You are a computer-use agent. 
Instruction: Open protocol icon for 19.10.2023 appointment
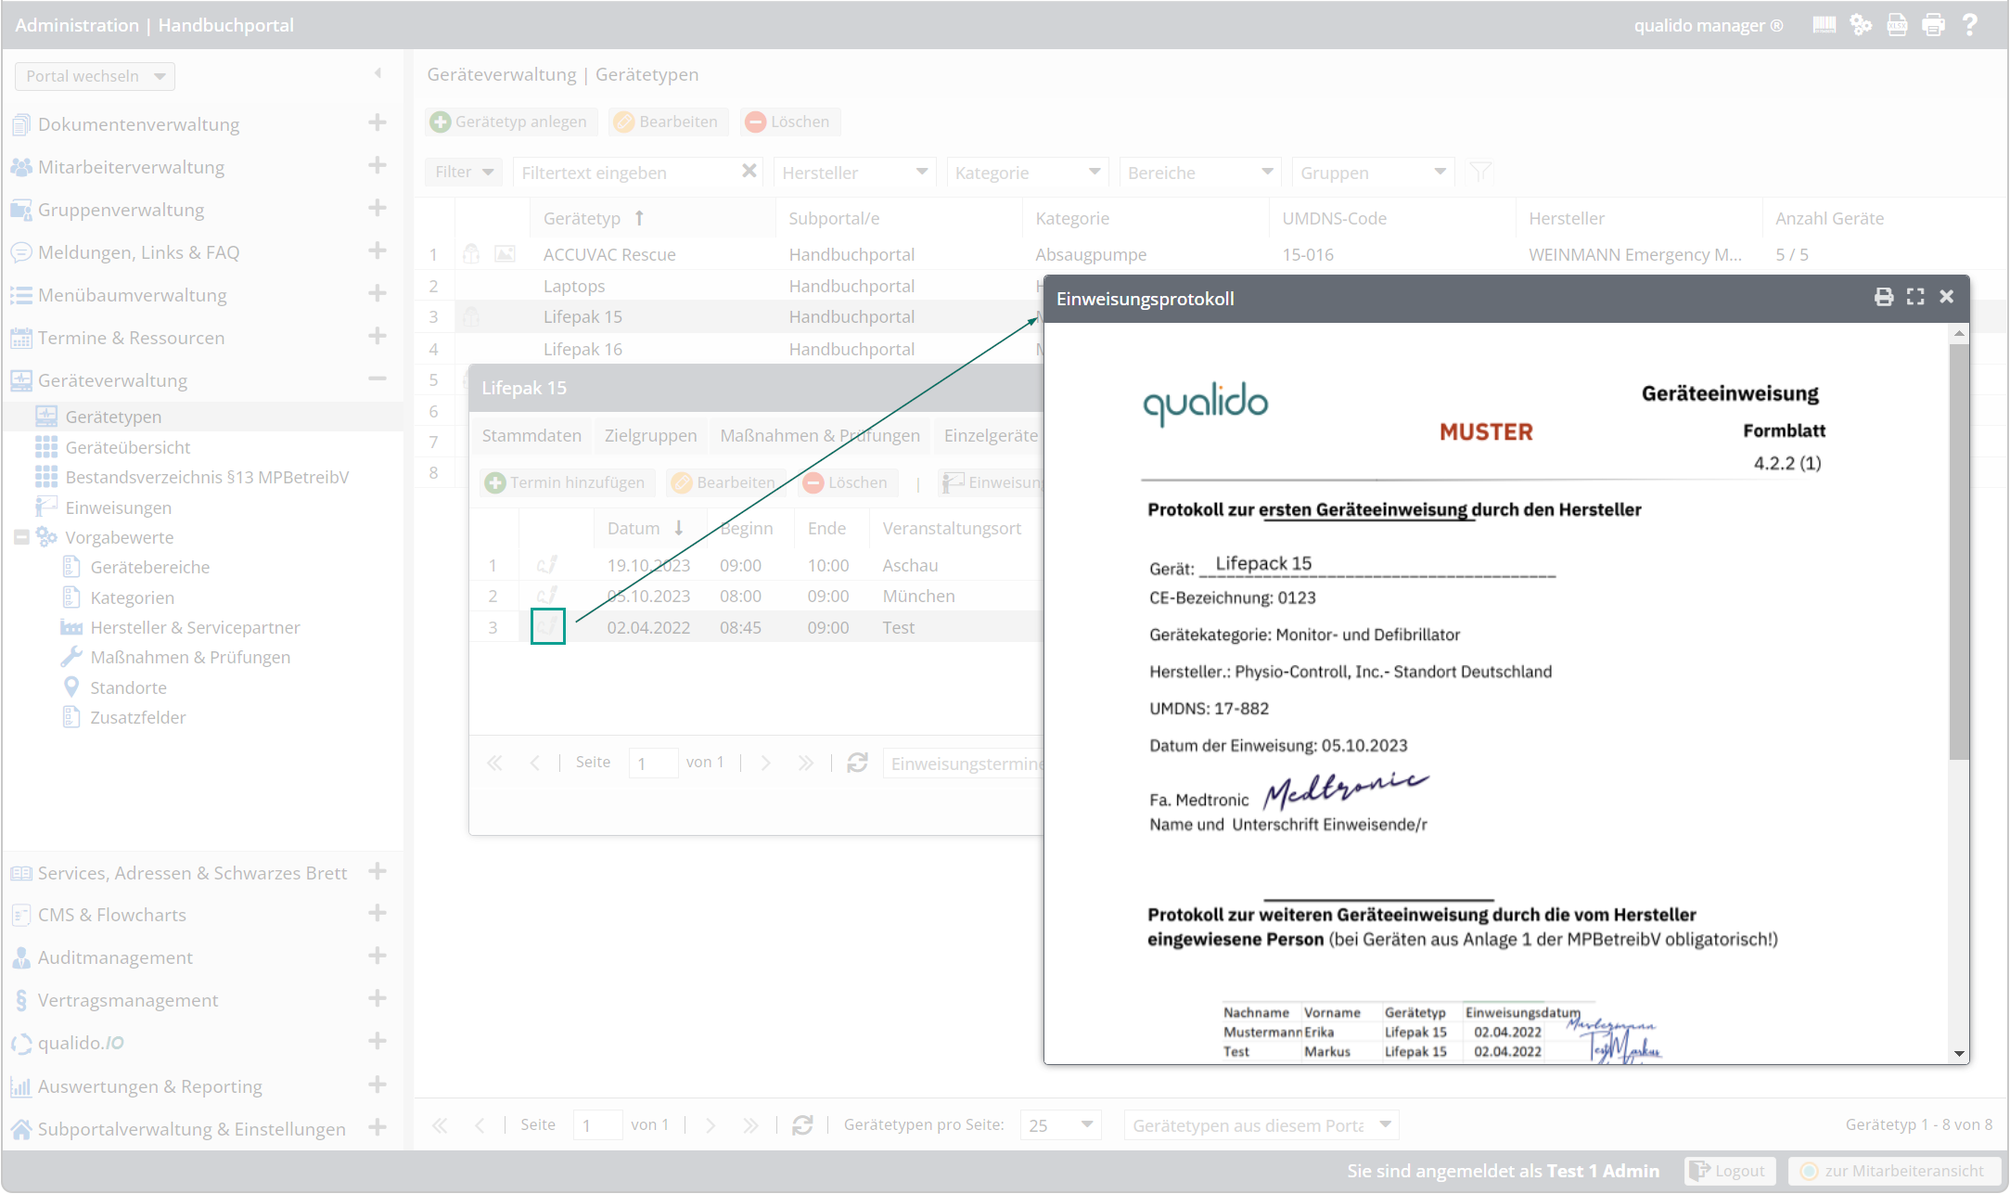pyautogui.click(x=547, y=565)
